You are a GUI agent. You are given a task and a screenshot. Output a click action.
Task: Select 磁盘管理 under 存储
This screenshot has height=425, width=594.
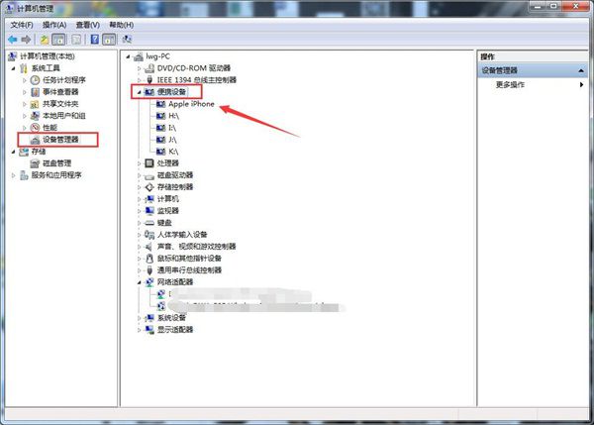tap(56, 163)
